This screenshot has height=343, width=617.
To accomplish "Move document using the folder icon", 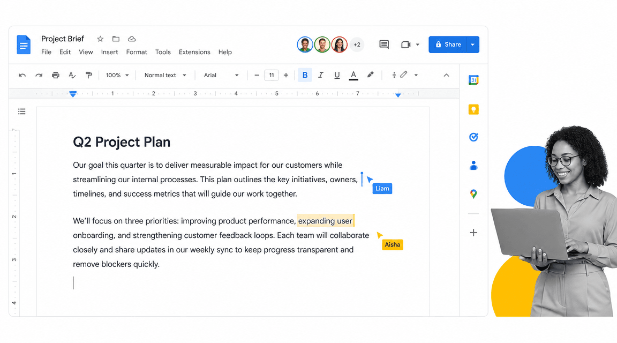I will (116, 39).
